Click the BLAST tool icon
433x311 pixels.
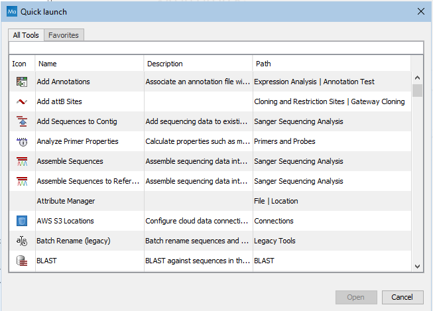(22, 261)
